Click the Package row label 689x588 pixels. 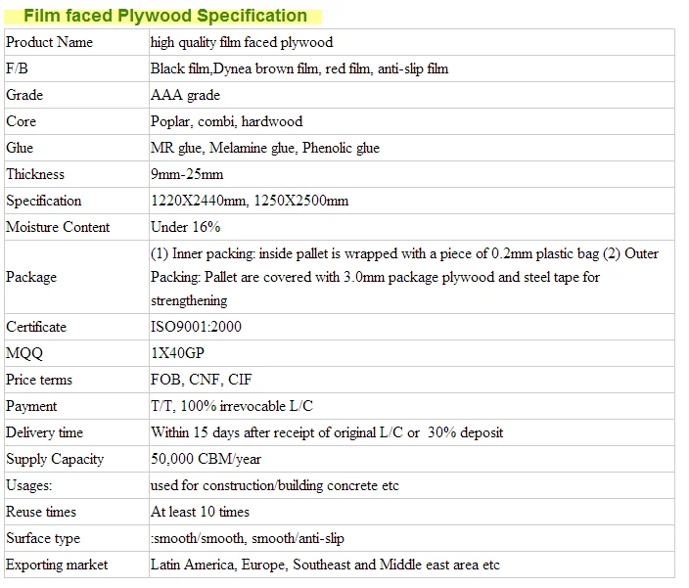pos(31,277)
